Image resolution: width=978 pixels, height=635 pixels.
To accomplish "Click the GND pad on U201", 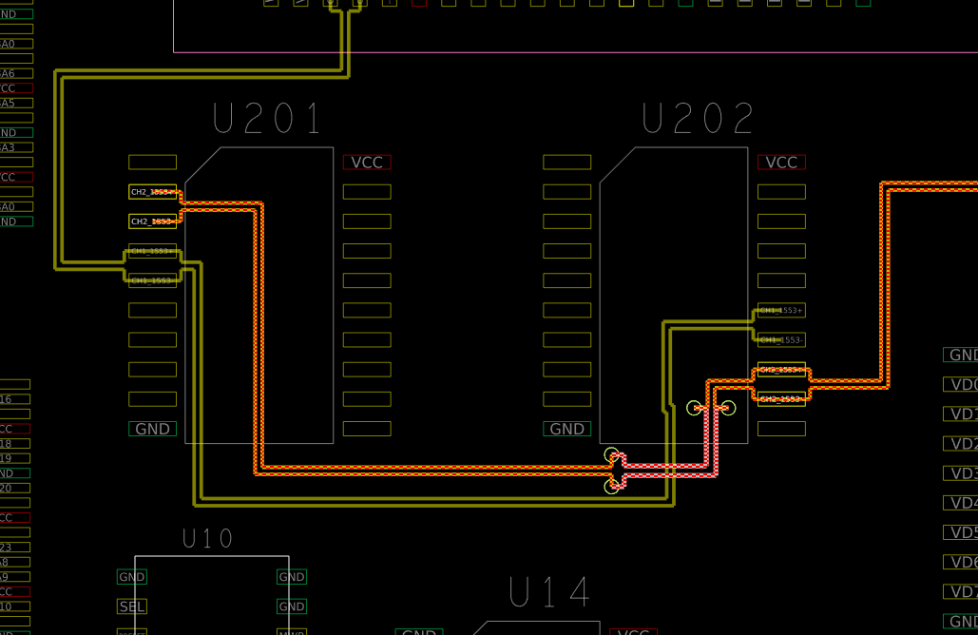I will point(152,429).
